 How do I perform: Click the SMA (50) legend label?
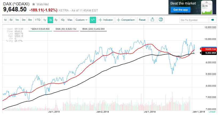(65, 29)
